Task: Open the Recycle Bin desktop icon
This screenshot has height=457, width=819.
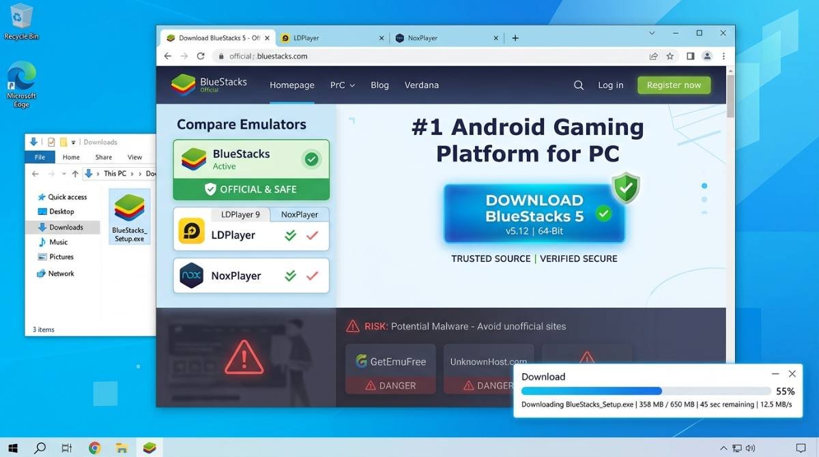Action: pos(21,21)
